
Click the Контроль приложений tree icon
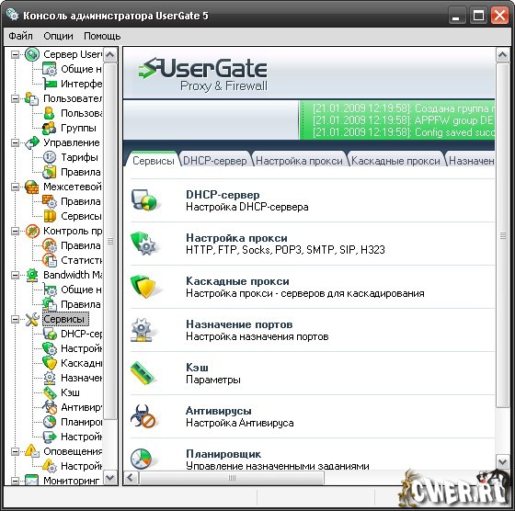click(32, 231)
